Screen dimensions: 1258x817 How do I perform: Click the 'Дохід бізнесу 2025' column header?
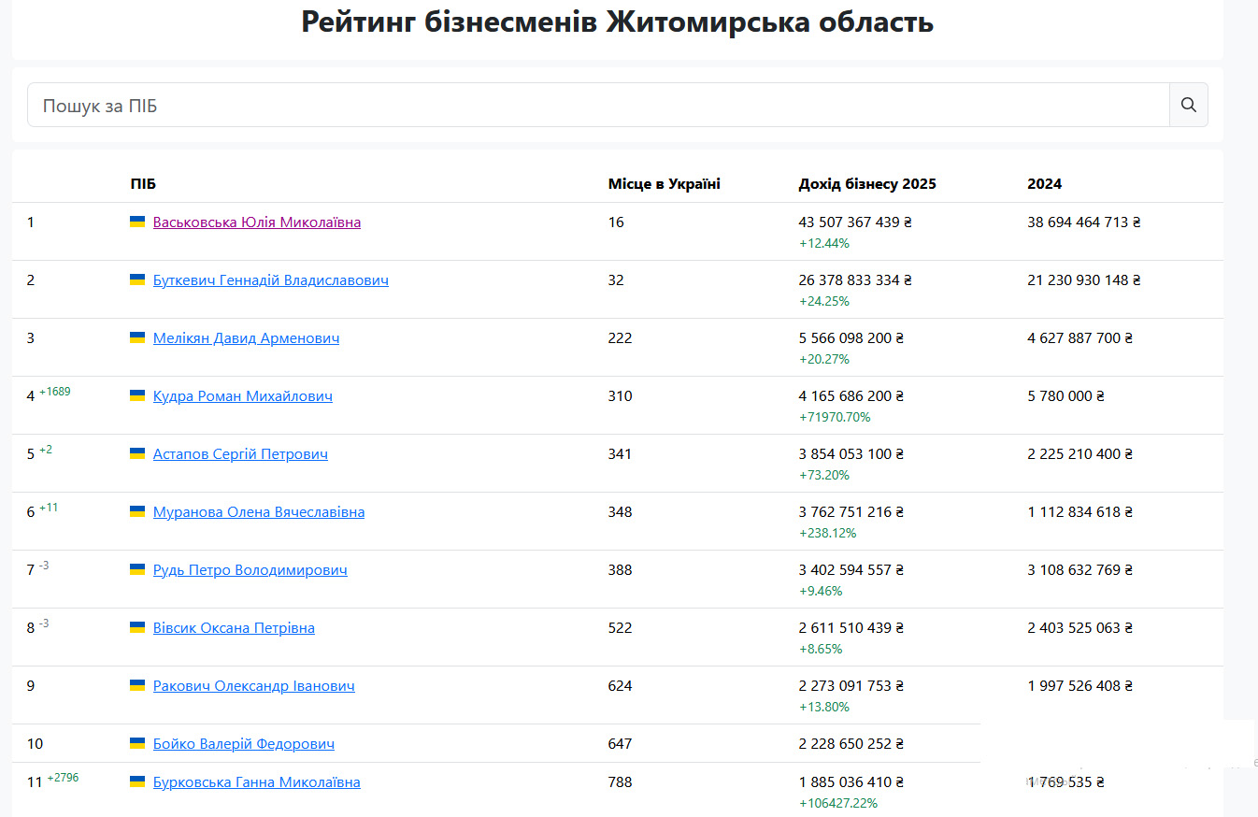tap(867, 184)
